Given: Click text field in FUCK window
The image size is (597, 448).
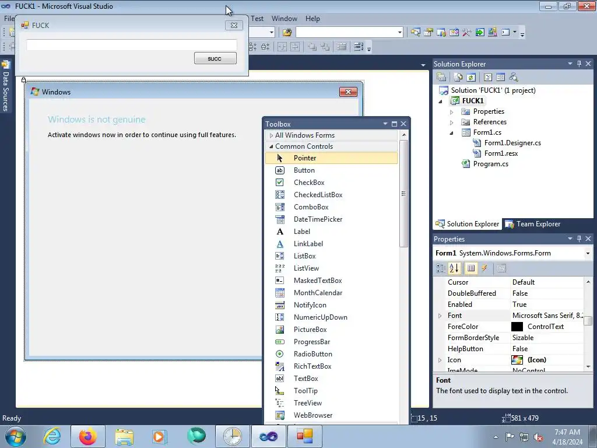Looking at the screenshot, I should coord(131,45).
